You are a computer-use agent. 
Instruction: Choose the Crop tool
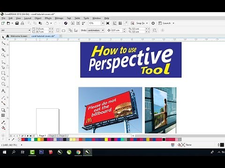point(3,50)
